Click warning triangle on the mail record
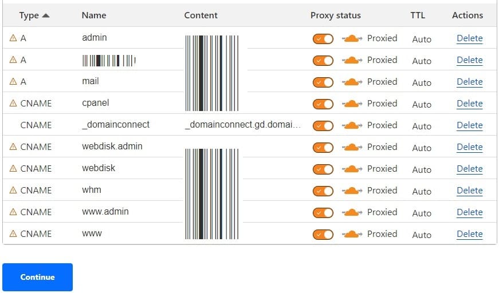The height and width of the screenshot is (293, 499). (x=13, y=82)
